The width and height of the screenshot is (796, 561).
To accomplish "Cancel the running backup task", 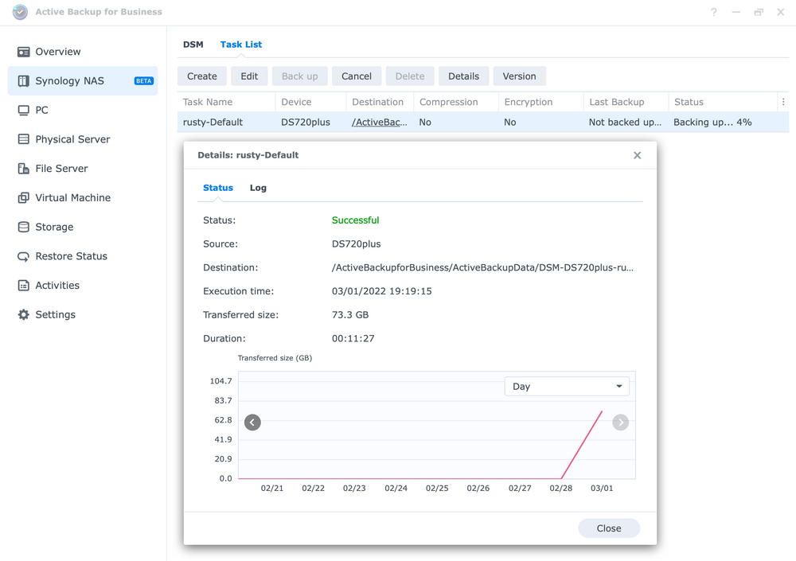I will click(357, 76).
